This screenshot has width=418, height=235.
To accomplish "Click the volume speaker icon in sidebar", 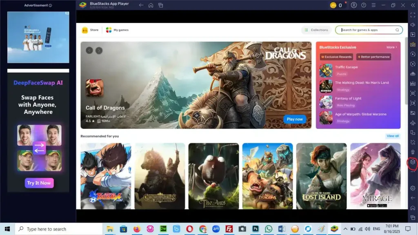I will point(413,24).
